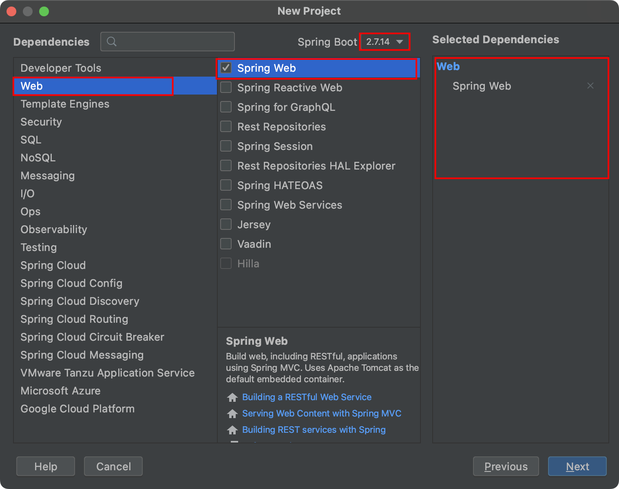Select Spring Web in Selected Dependencies
This screenshot has width=619, height=489.
[482, 86]
